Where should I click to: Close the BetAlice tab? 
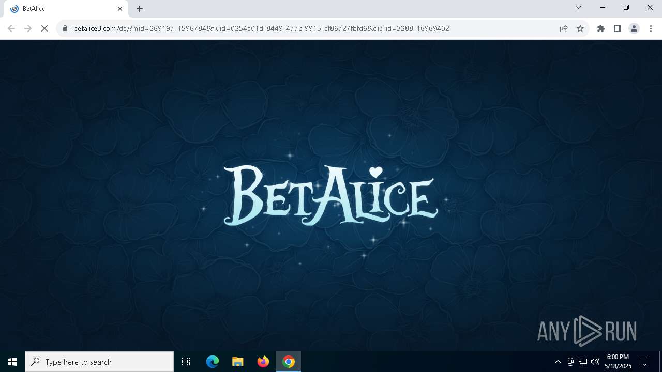pos(120,9)
